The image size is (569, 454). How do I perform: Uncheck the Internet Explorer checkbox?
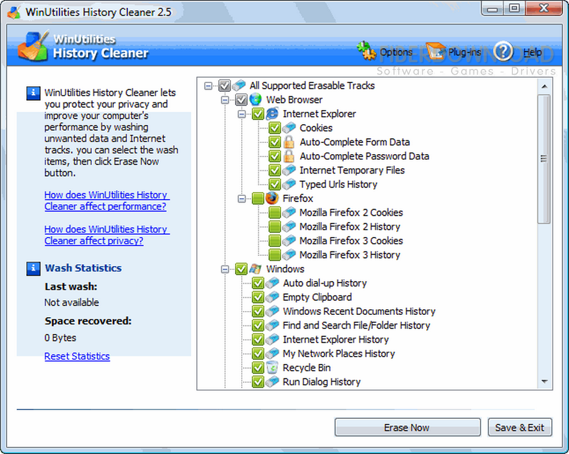click(x=258, y=113)
